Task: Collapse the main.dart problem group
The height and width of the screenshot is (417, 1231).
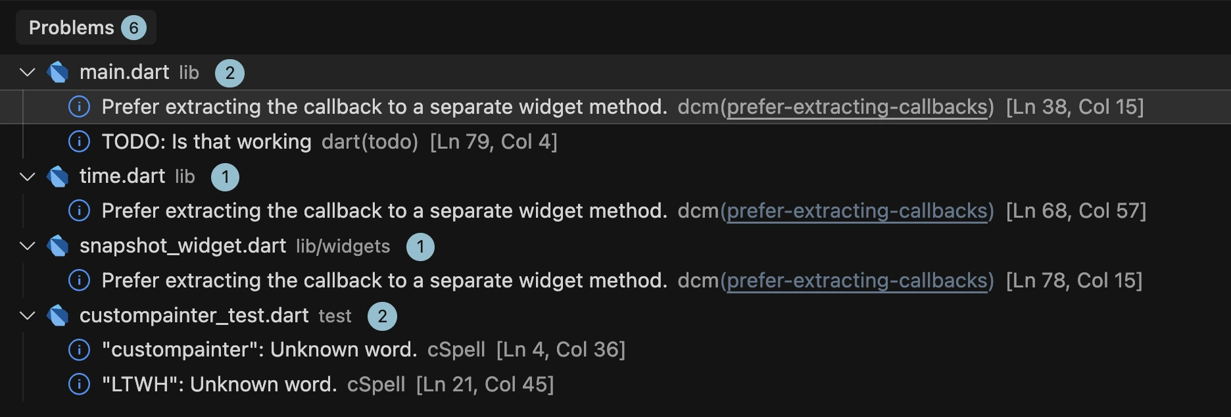Action: (x=26, y=72)
